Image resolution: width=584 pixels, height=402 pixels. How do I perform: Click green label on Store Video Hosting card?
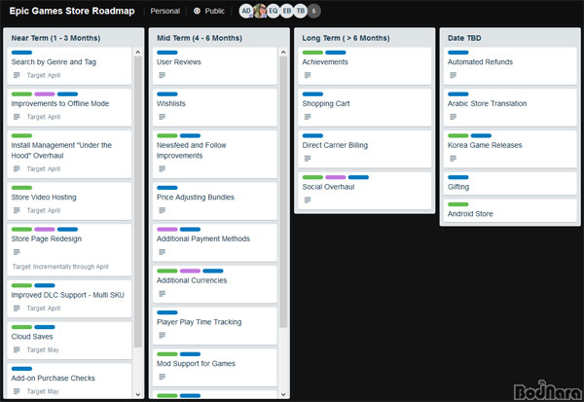(x=21, y=188)
